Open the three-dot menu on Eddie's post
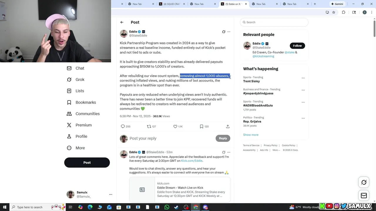The width and height of the screenshot is (376, 211). pos(229,32)
